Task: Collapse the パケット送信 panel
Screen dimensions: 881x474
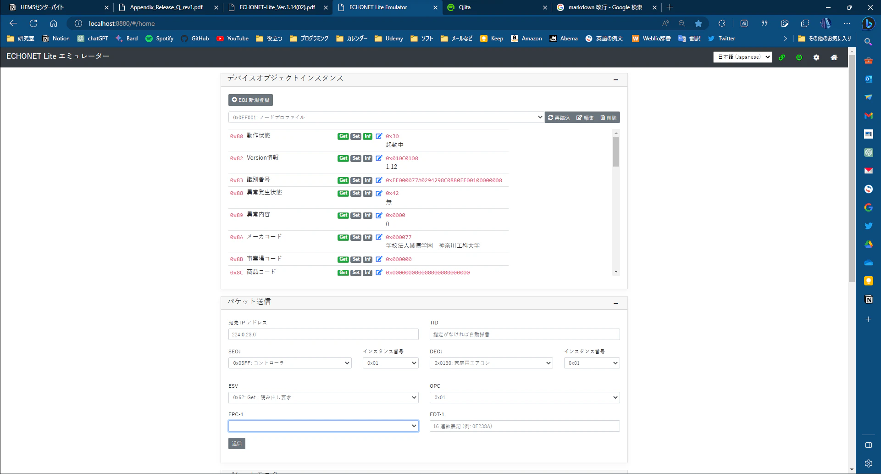Action: click(616, 303)
